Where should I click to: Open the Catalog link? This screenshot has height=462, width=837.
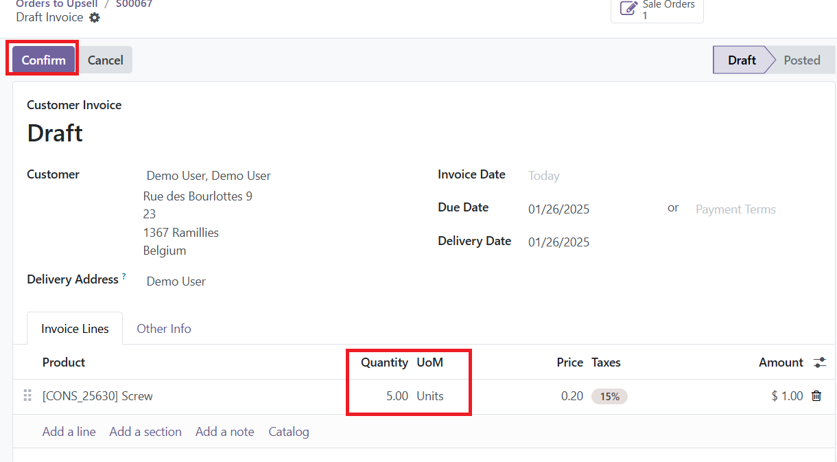pyautogui.click(x=289, y=432)
